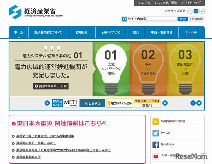The width and height of the screenshot is (212, 164).
Task: Open 福島産業復興支援 link
Action: point(28,157)
